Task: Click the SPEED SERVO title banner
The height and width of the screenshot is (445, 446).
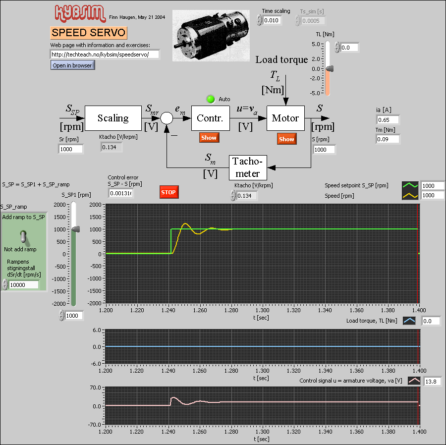Action: click(88, 33)
